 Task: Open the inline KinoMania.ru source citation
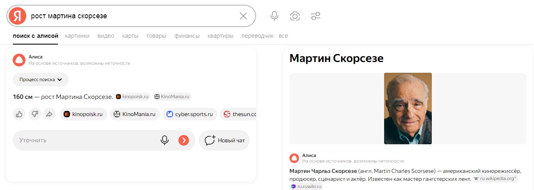point(173,96)
